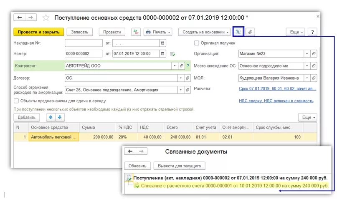The image size is (337, 199).
Task: Select the % НДС cell 20%
Action: pos(127,137)
